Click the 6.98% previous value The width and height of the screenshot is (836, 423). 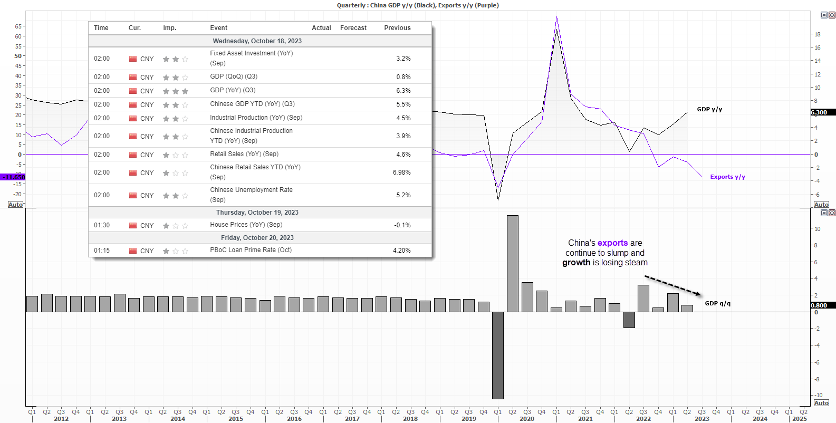pyautogui.click(x=402, y=172)
